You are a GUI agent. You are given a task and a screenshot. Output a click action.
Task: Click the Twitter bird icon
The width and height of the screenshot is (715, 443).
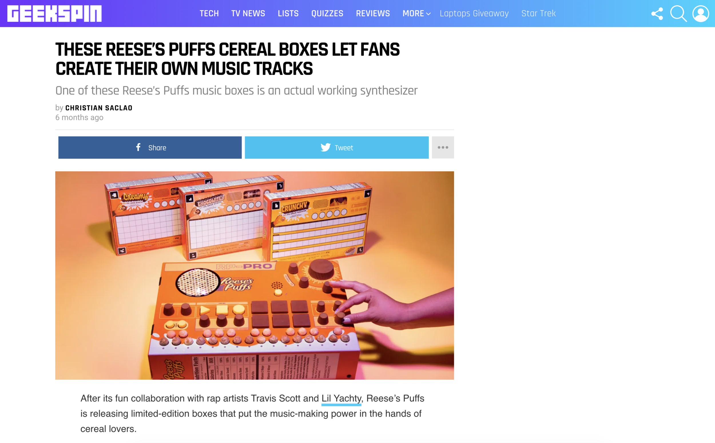tap(325, 147)
